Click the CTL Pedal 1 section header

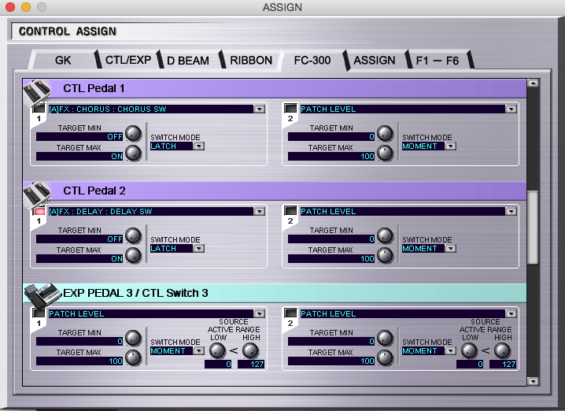(x=275, y=89)
